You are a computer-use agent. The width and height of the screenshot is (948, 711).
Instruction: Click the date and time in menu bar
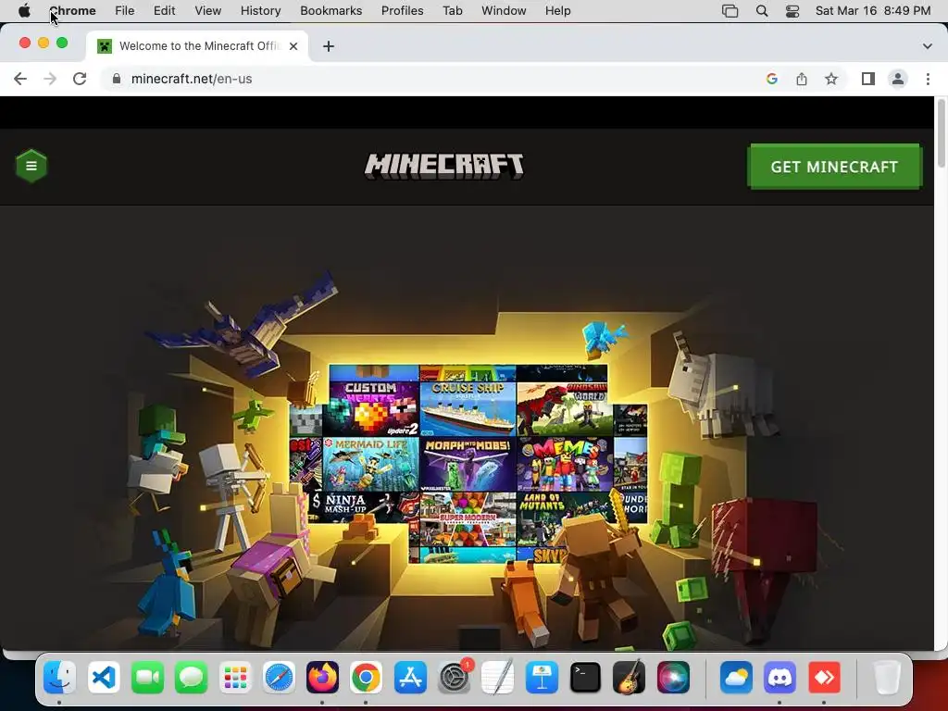point(872,11)
